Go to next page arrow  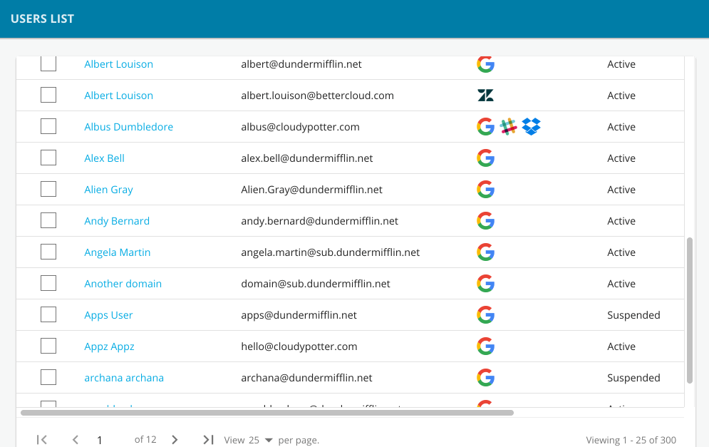(x=175, y=439)
